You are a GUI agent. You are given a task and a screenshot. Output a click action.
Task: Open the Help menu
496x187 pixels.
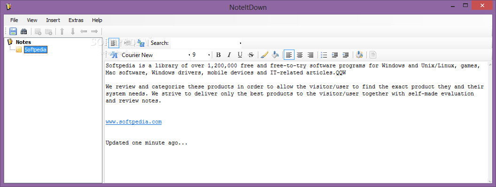[97, 20]
